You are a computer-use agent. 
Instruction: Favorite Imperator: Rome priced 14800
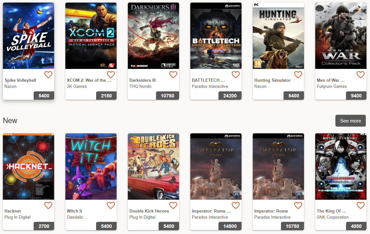(236, 205)
